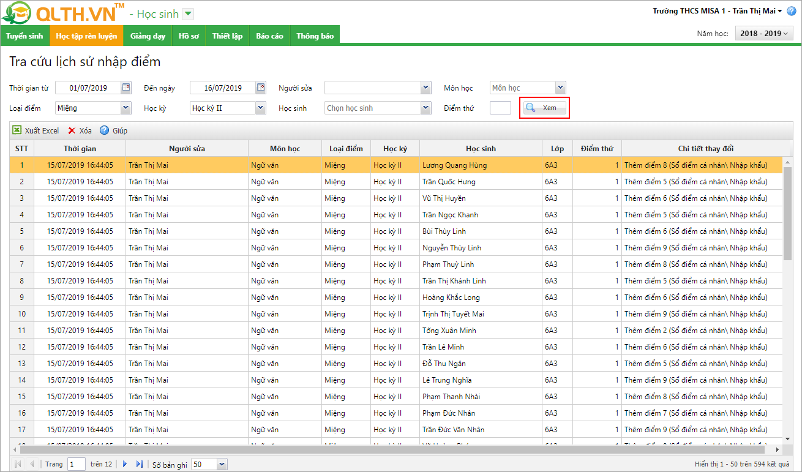This screenshot has width=802, height=472.
Task: Click the Xuất Excel export icon
Action: pos(17,130)
